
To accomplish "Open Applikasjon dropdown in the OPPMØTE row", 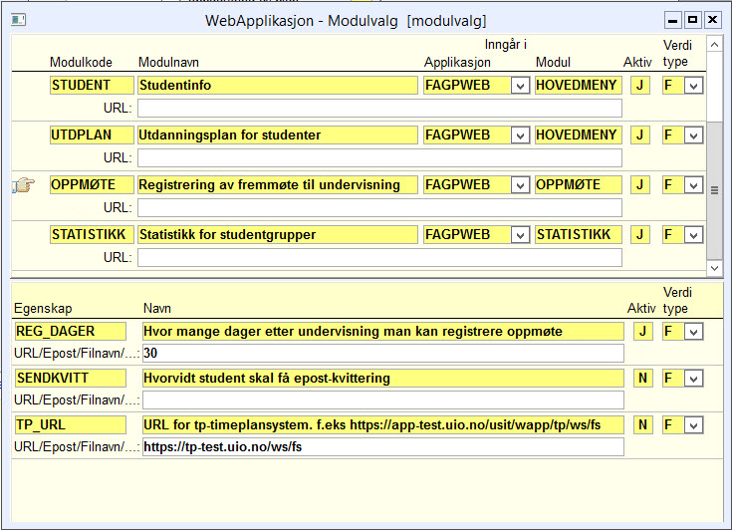I will click(x=520, y=185).
